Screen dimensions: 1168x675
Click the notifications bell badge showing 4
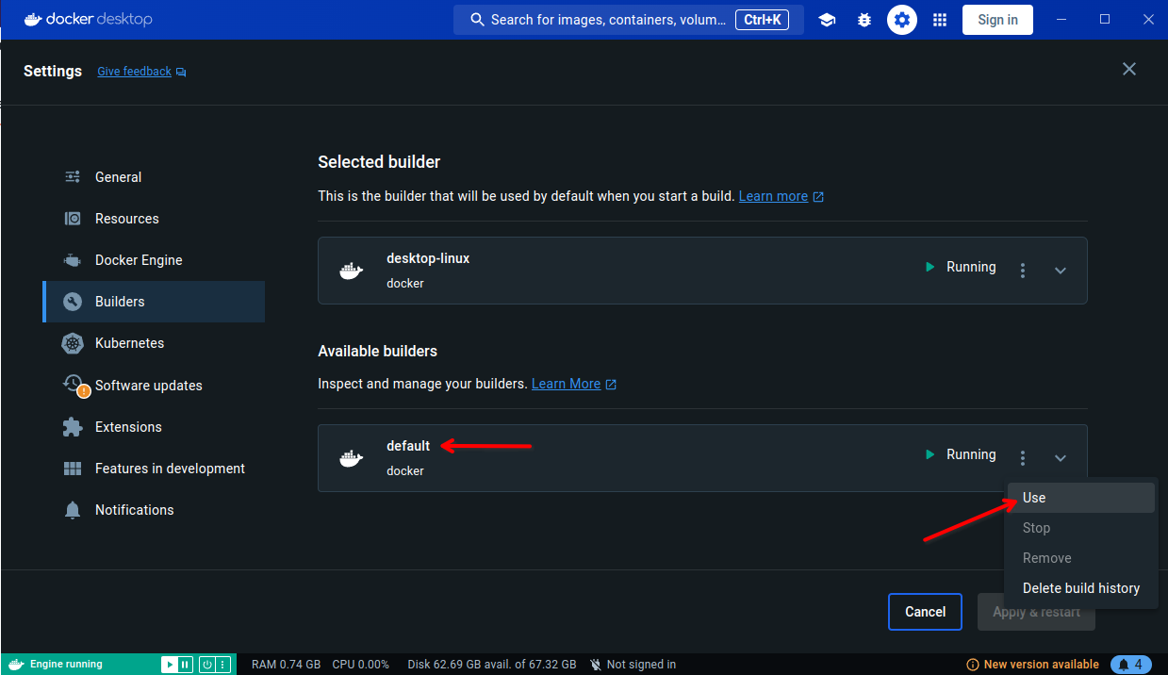coord(1131,665)
